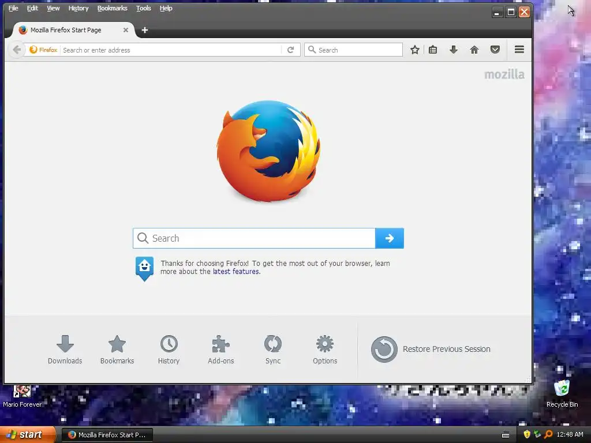Open the Pocket icon in toolbar
This screenshot has width=591, height=443.
point(495,50)
